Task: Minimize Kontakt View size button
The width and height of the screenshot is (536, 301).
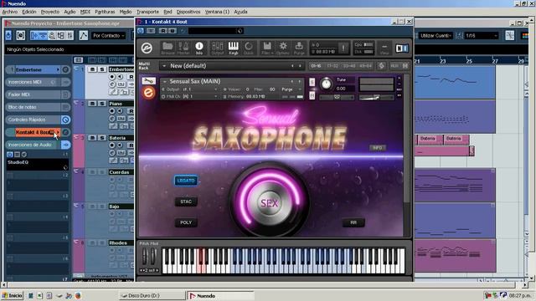Action: [384, 48]
